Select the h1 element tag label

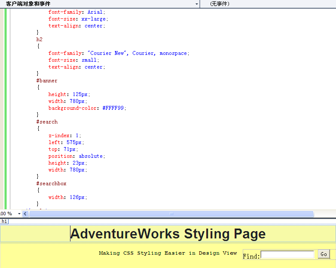pyautogui.click(x=4, y=221)
